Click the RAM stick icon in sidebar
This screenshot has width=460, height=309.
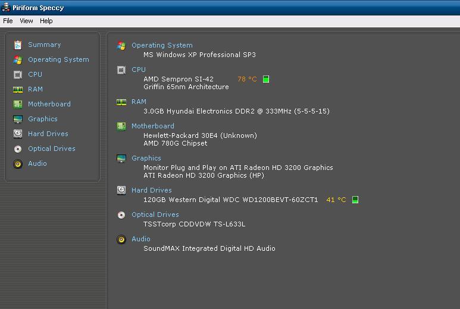[18, 89]
